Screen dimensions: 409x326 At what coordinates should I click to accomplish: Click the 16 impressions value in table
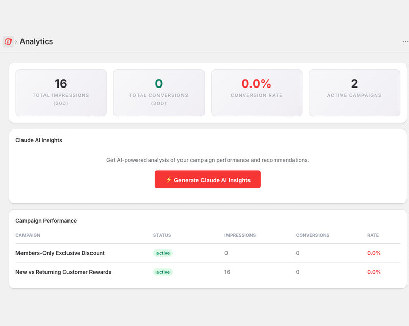click(227, 272)
